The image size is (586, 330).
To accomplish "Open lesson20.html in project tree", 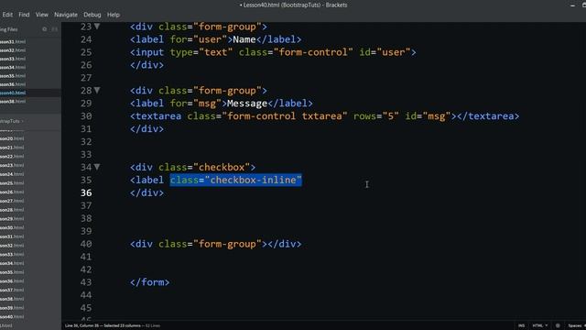I will (x=12, y=138).
